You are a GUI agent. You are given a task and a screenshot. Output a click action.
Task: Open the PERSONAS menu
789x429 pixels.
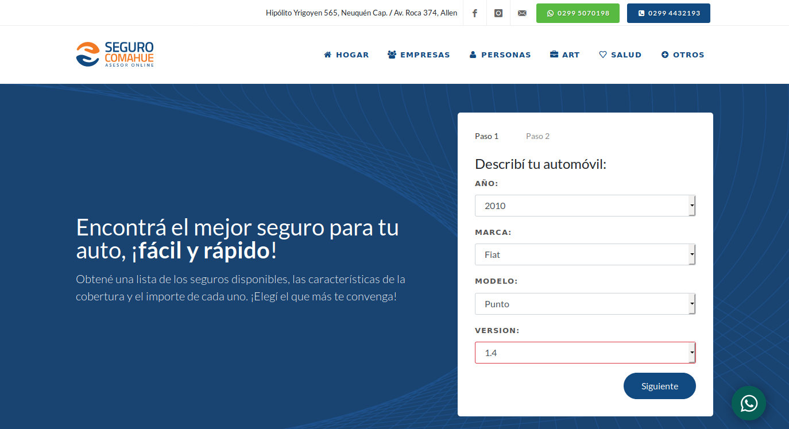click(500, 55)
